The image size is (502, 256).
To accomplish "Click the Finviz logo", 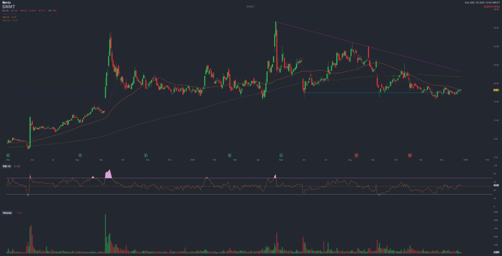I will (x=6, y=2).
